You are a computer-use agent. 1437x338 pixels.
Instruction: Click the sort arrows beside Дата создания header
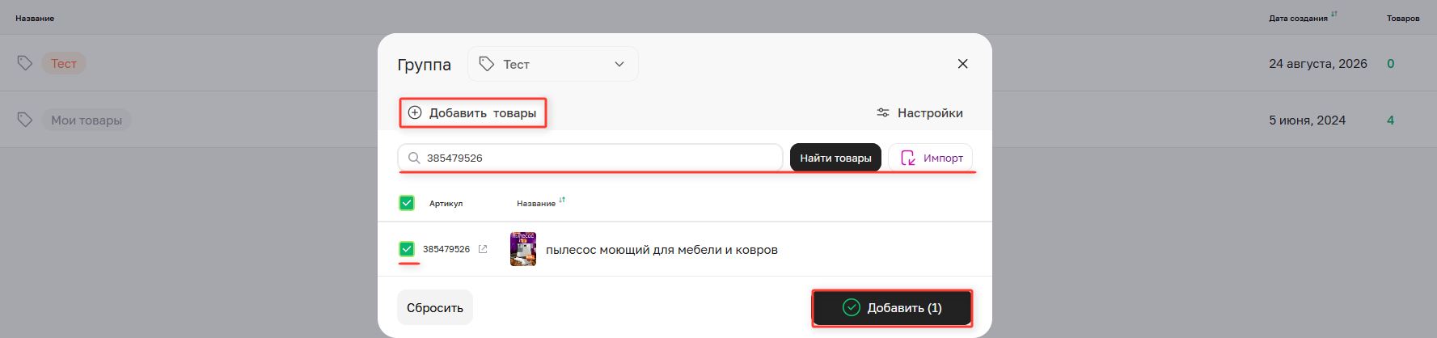[x=1334, y=15]
